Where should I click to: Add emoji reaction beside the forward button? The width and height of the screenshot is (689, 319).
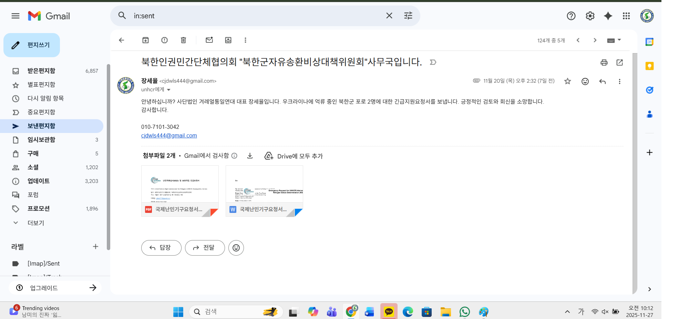coord(236,248)
